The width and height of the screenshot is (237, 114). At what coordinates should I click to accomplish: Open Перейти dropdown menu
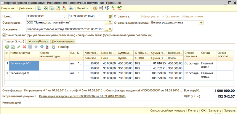click(84, 9)
